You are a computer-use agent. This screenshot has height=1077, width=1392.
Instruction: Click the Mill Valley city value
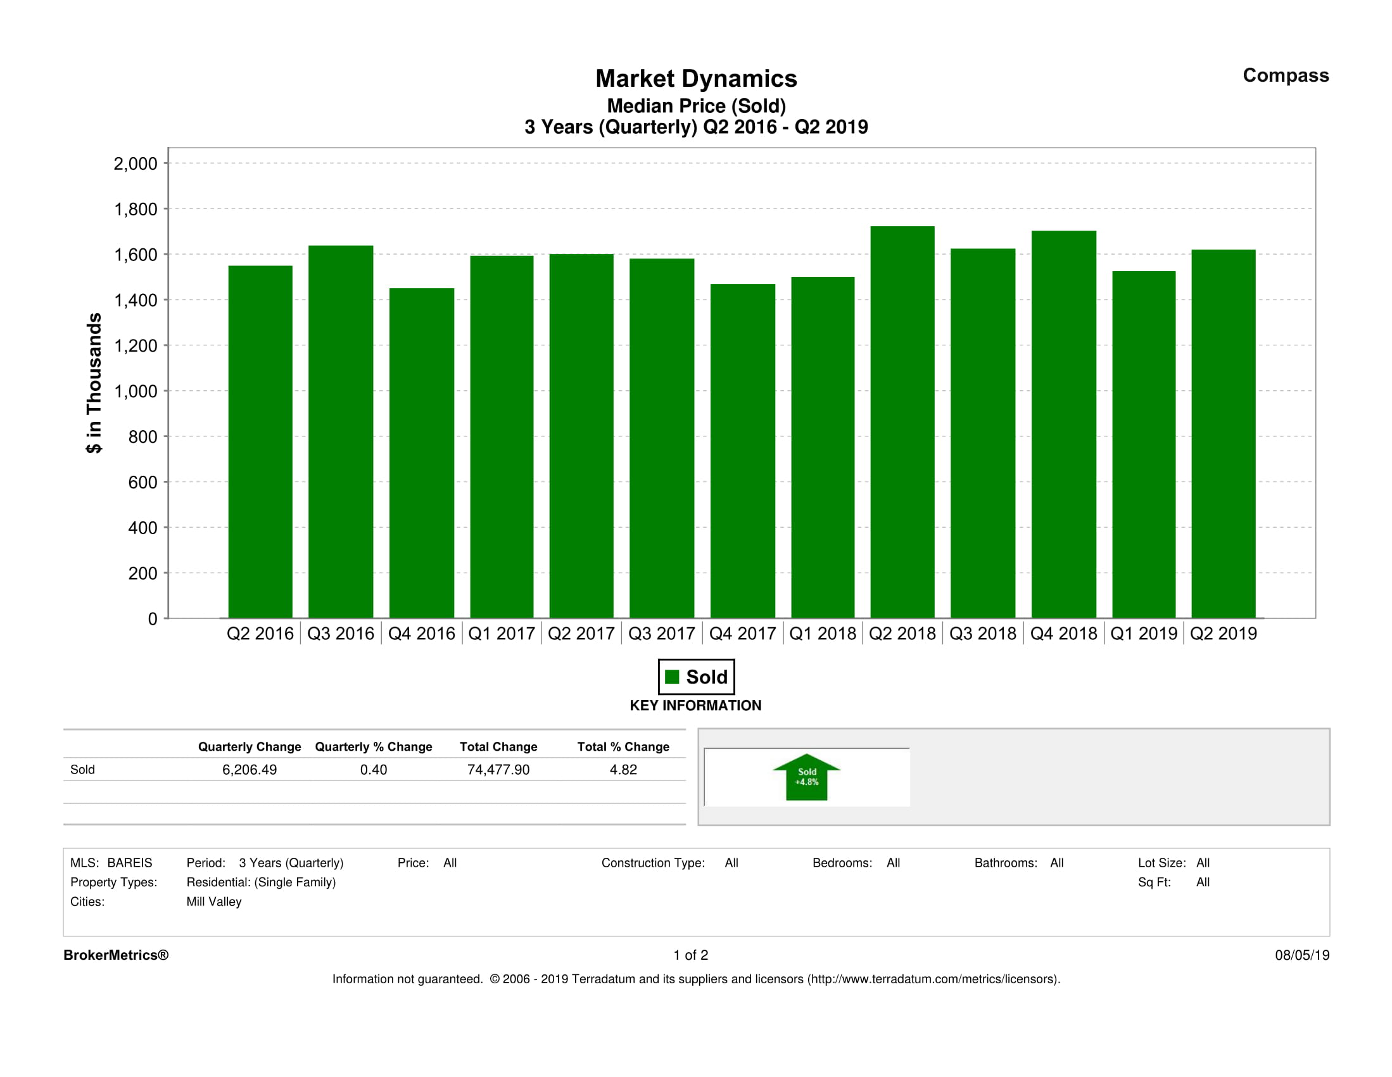pos(213,902)
